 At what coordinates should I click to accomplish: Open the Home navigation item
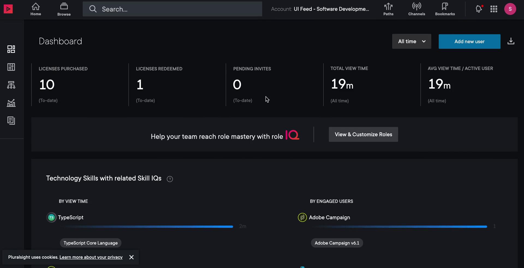(x=36, y=9)
